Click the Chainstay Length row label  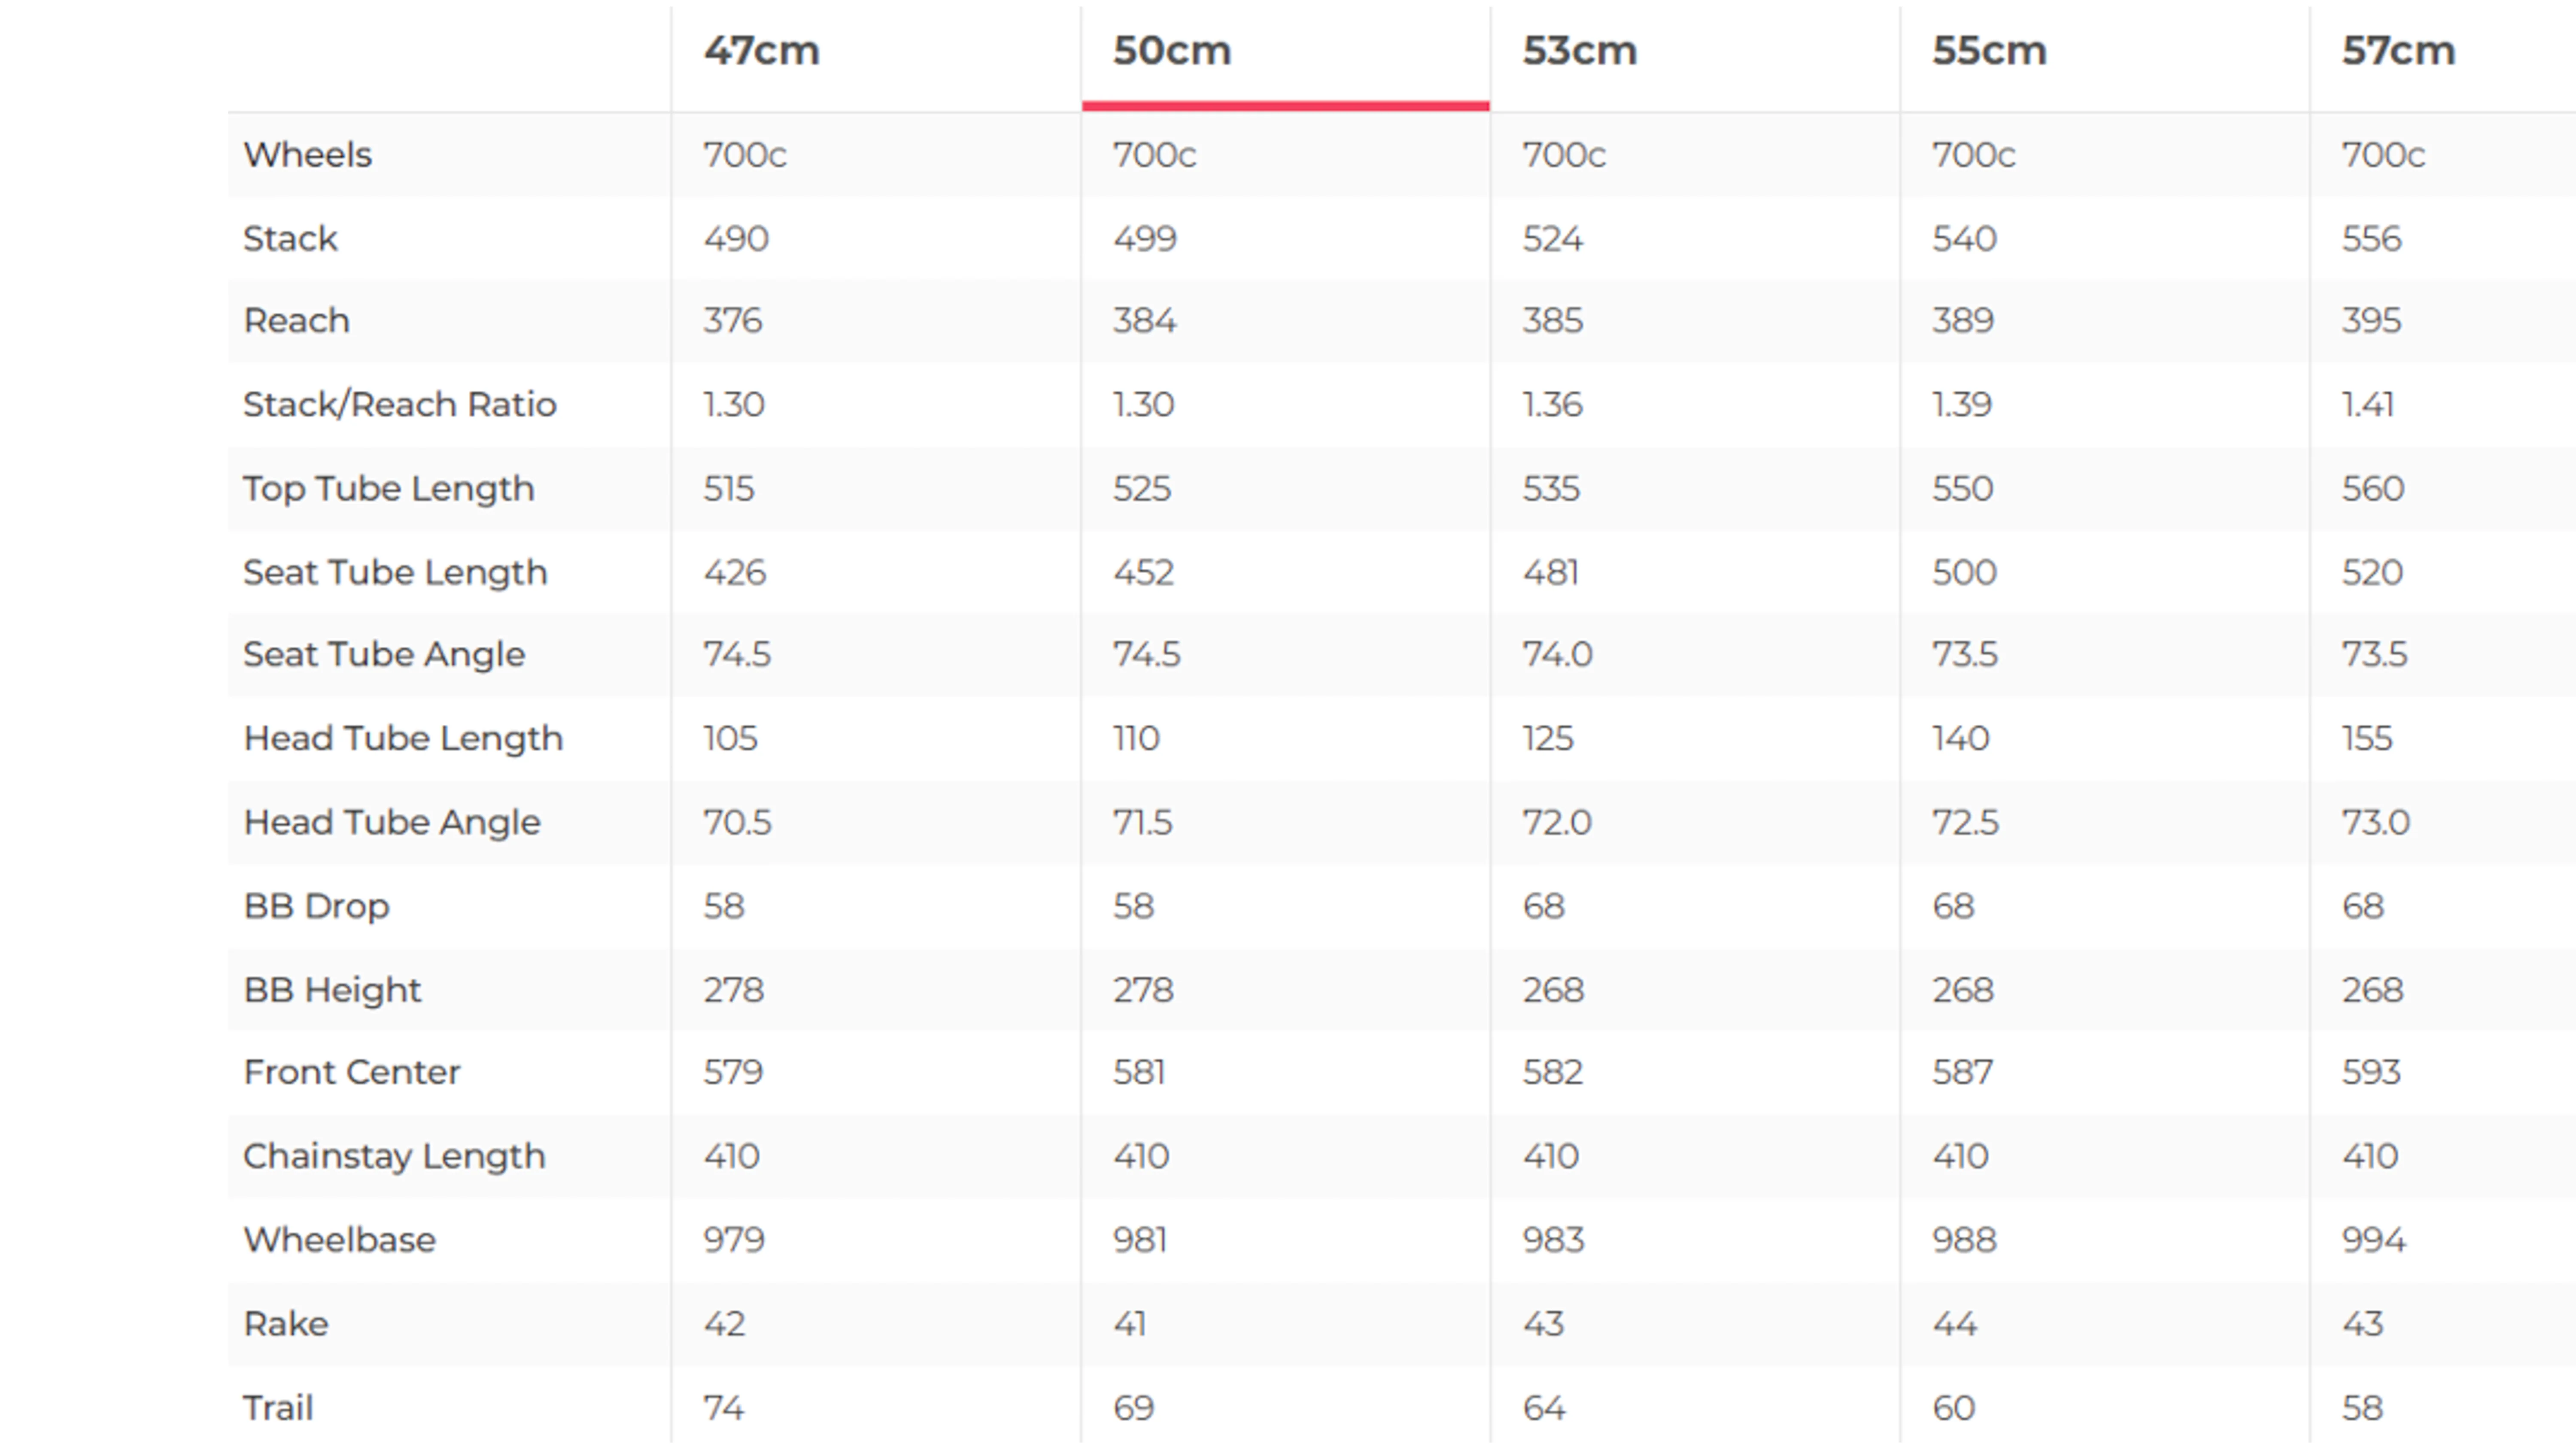click(395, 1157)
